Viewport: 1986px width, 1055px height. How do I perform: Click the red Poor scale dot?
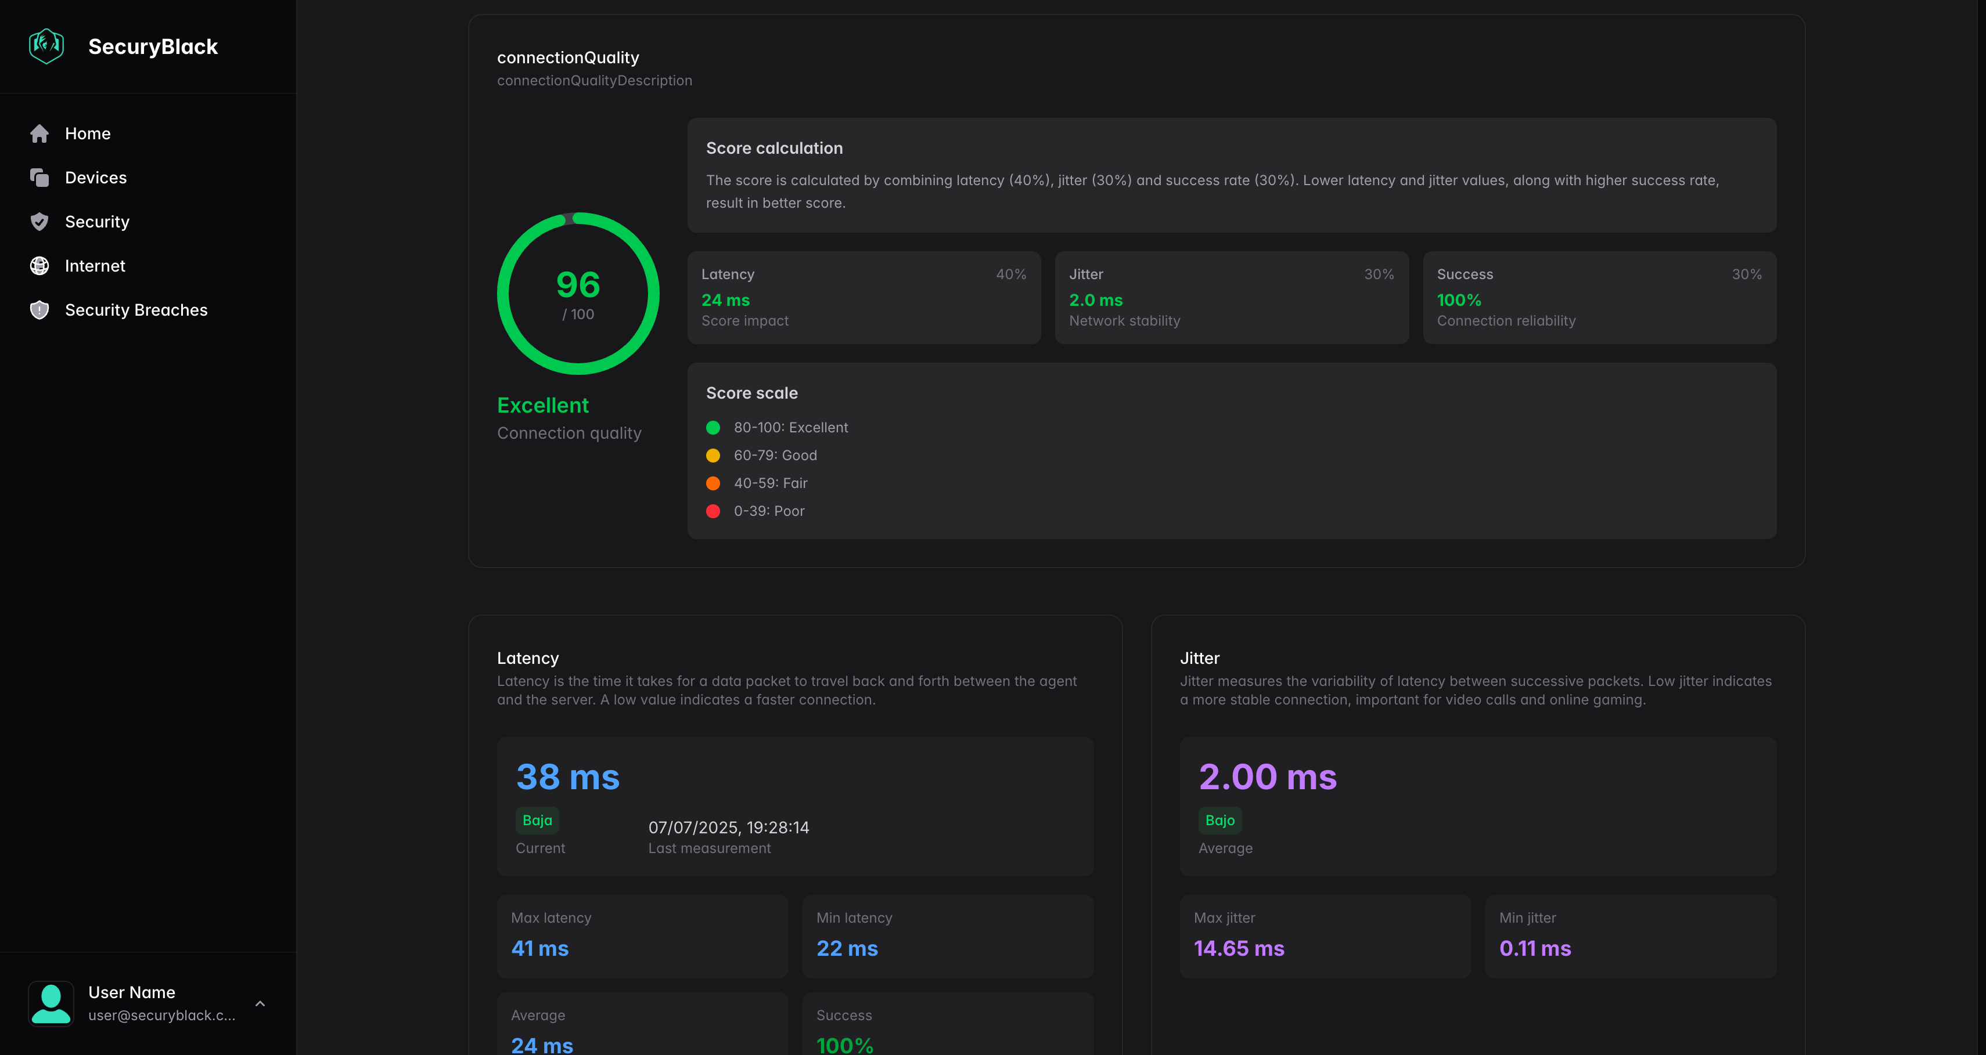click(x=713, y=511)
